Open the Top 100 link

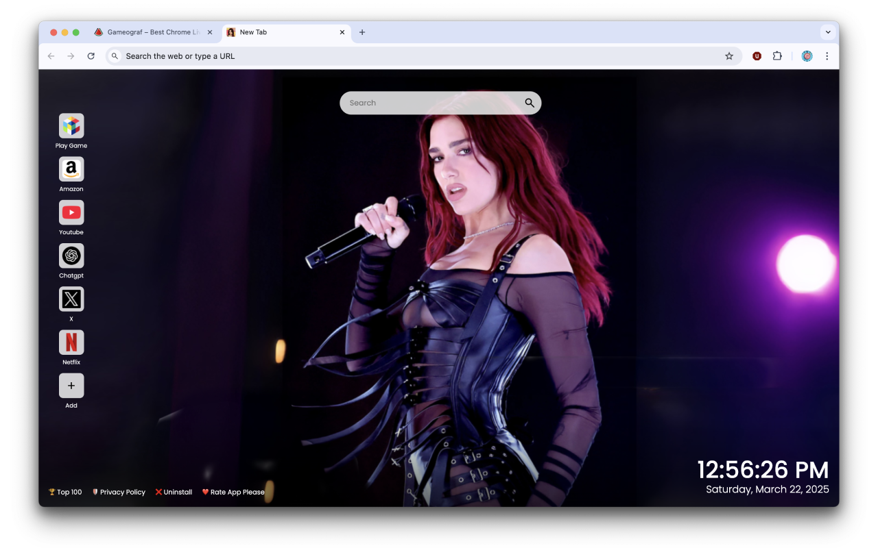(x=65, y=492)
